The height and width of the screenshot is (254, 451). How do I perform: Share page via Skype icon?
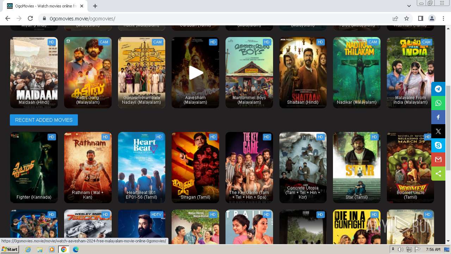click(x=438, y=145)
